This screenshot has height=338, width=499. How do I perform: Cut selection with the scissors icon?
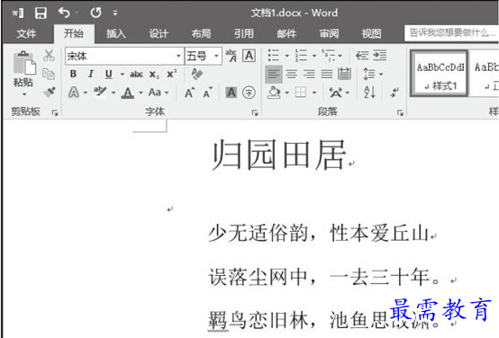tap(49, 55)
